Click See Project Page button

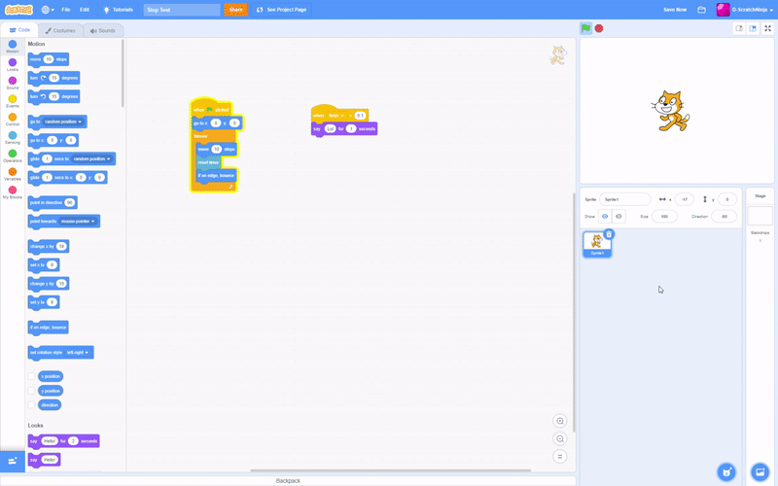pyautogui.click(x=281, y=10)
